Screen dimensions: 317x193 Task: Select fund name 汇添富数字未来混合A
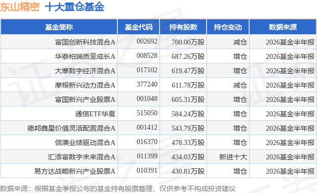82,157
